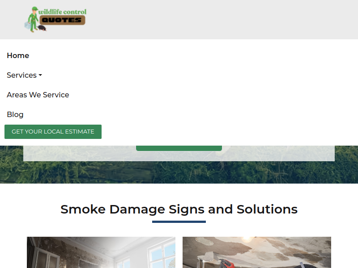Click the grassy hero background image
The image size is (358, 268).
pos(179,172)
